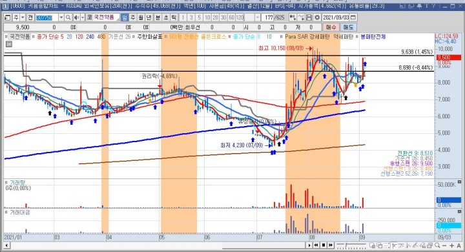Click the 거래대금 panel label
This screenshot has height=252, width=465.
19,212
